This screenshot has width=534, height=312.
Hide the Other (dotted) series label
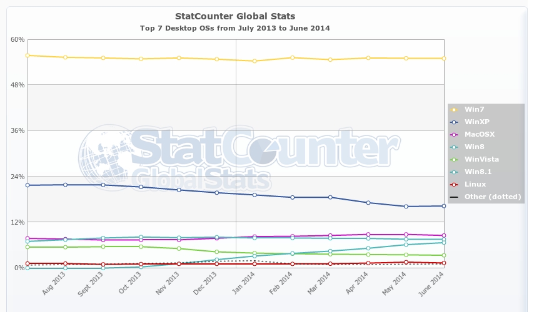493,197
